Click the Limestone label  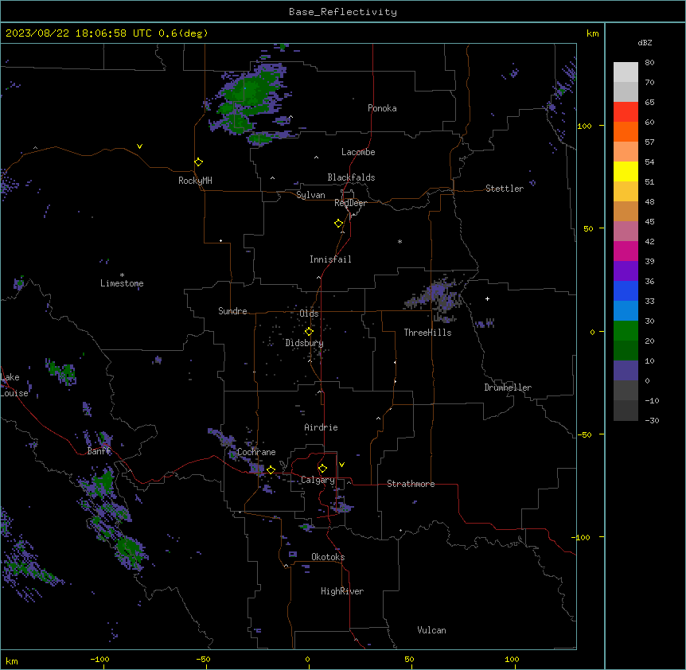122,283
